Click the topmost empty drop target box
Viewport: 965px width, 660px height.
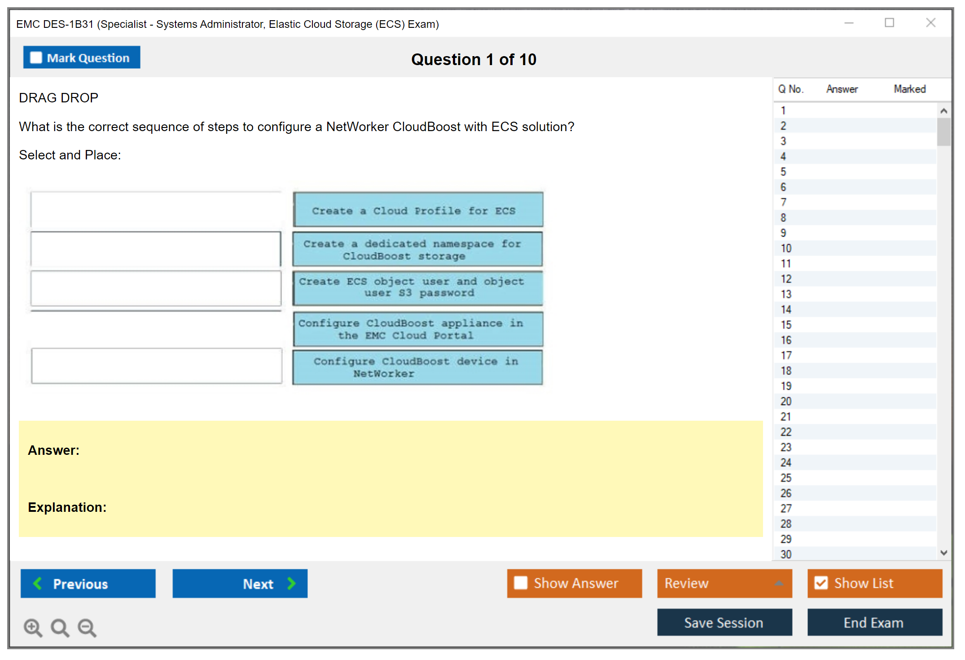[x=156, y=210]
